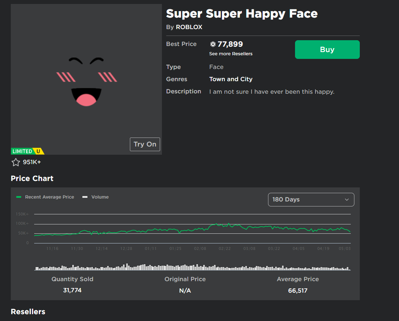Click the Super Super Happy Face thumbnail
Screen dimensions: 399x321
click(x=86, y=79)
